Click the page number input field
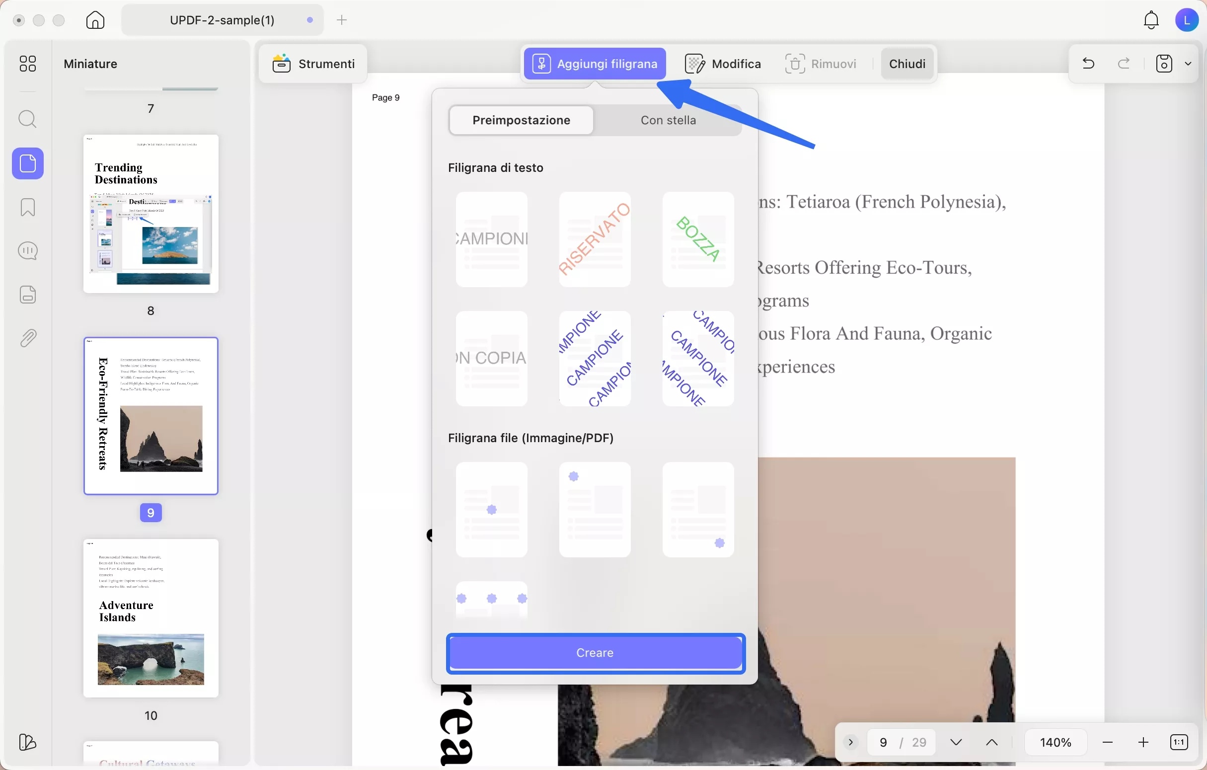The width and height of the screenshot is (1207, 770). [x=884, y=742]
